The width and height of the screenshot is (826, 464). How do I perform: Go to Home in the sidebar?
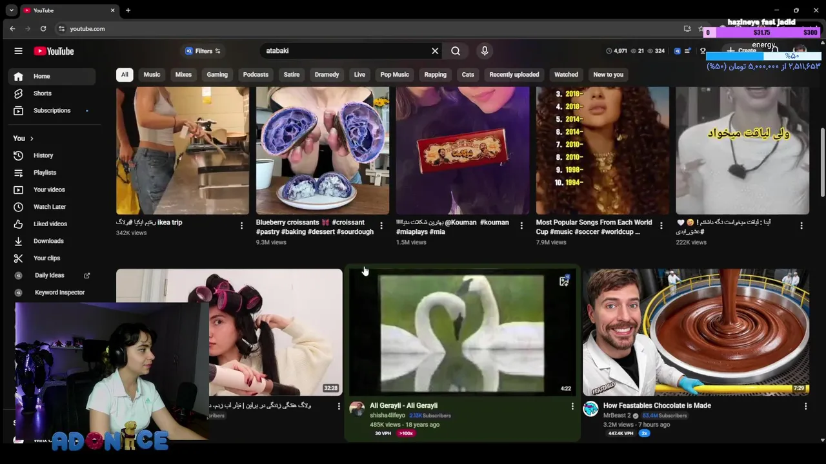pyautogui.click(x=52, y=76)
